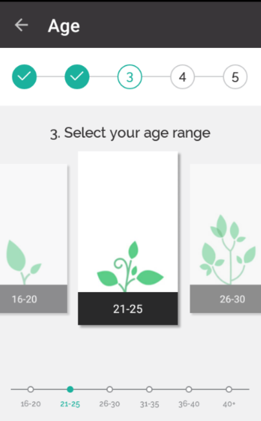This screenshot has width=261, height=421.
Task: Jump to step 5 circle
Action: point(235,77)
